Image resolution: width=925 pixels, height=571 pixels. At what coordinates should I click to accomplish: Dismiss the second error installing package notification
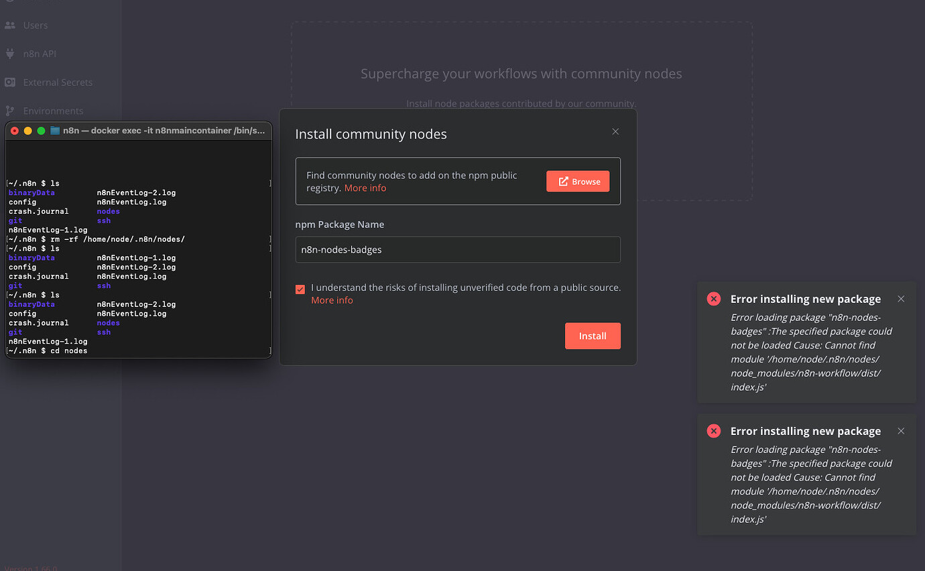pos(901,431)
